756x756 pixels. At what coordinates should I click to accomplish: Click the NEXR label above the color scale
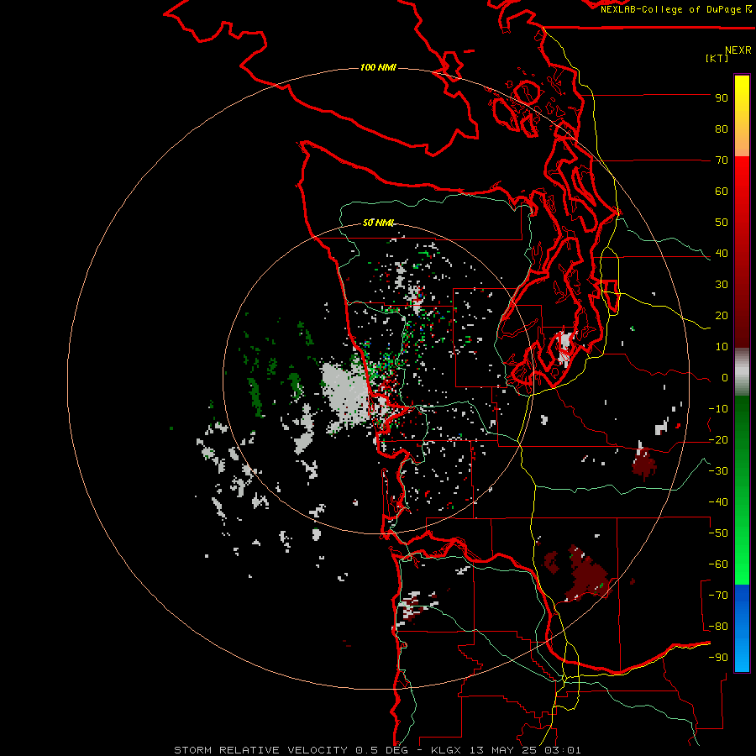(x=738, y=50)
